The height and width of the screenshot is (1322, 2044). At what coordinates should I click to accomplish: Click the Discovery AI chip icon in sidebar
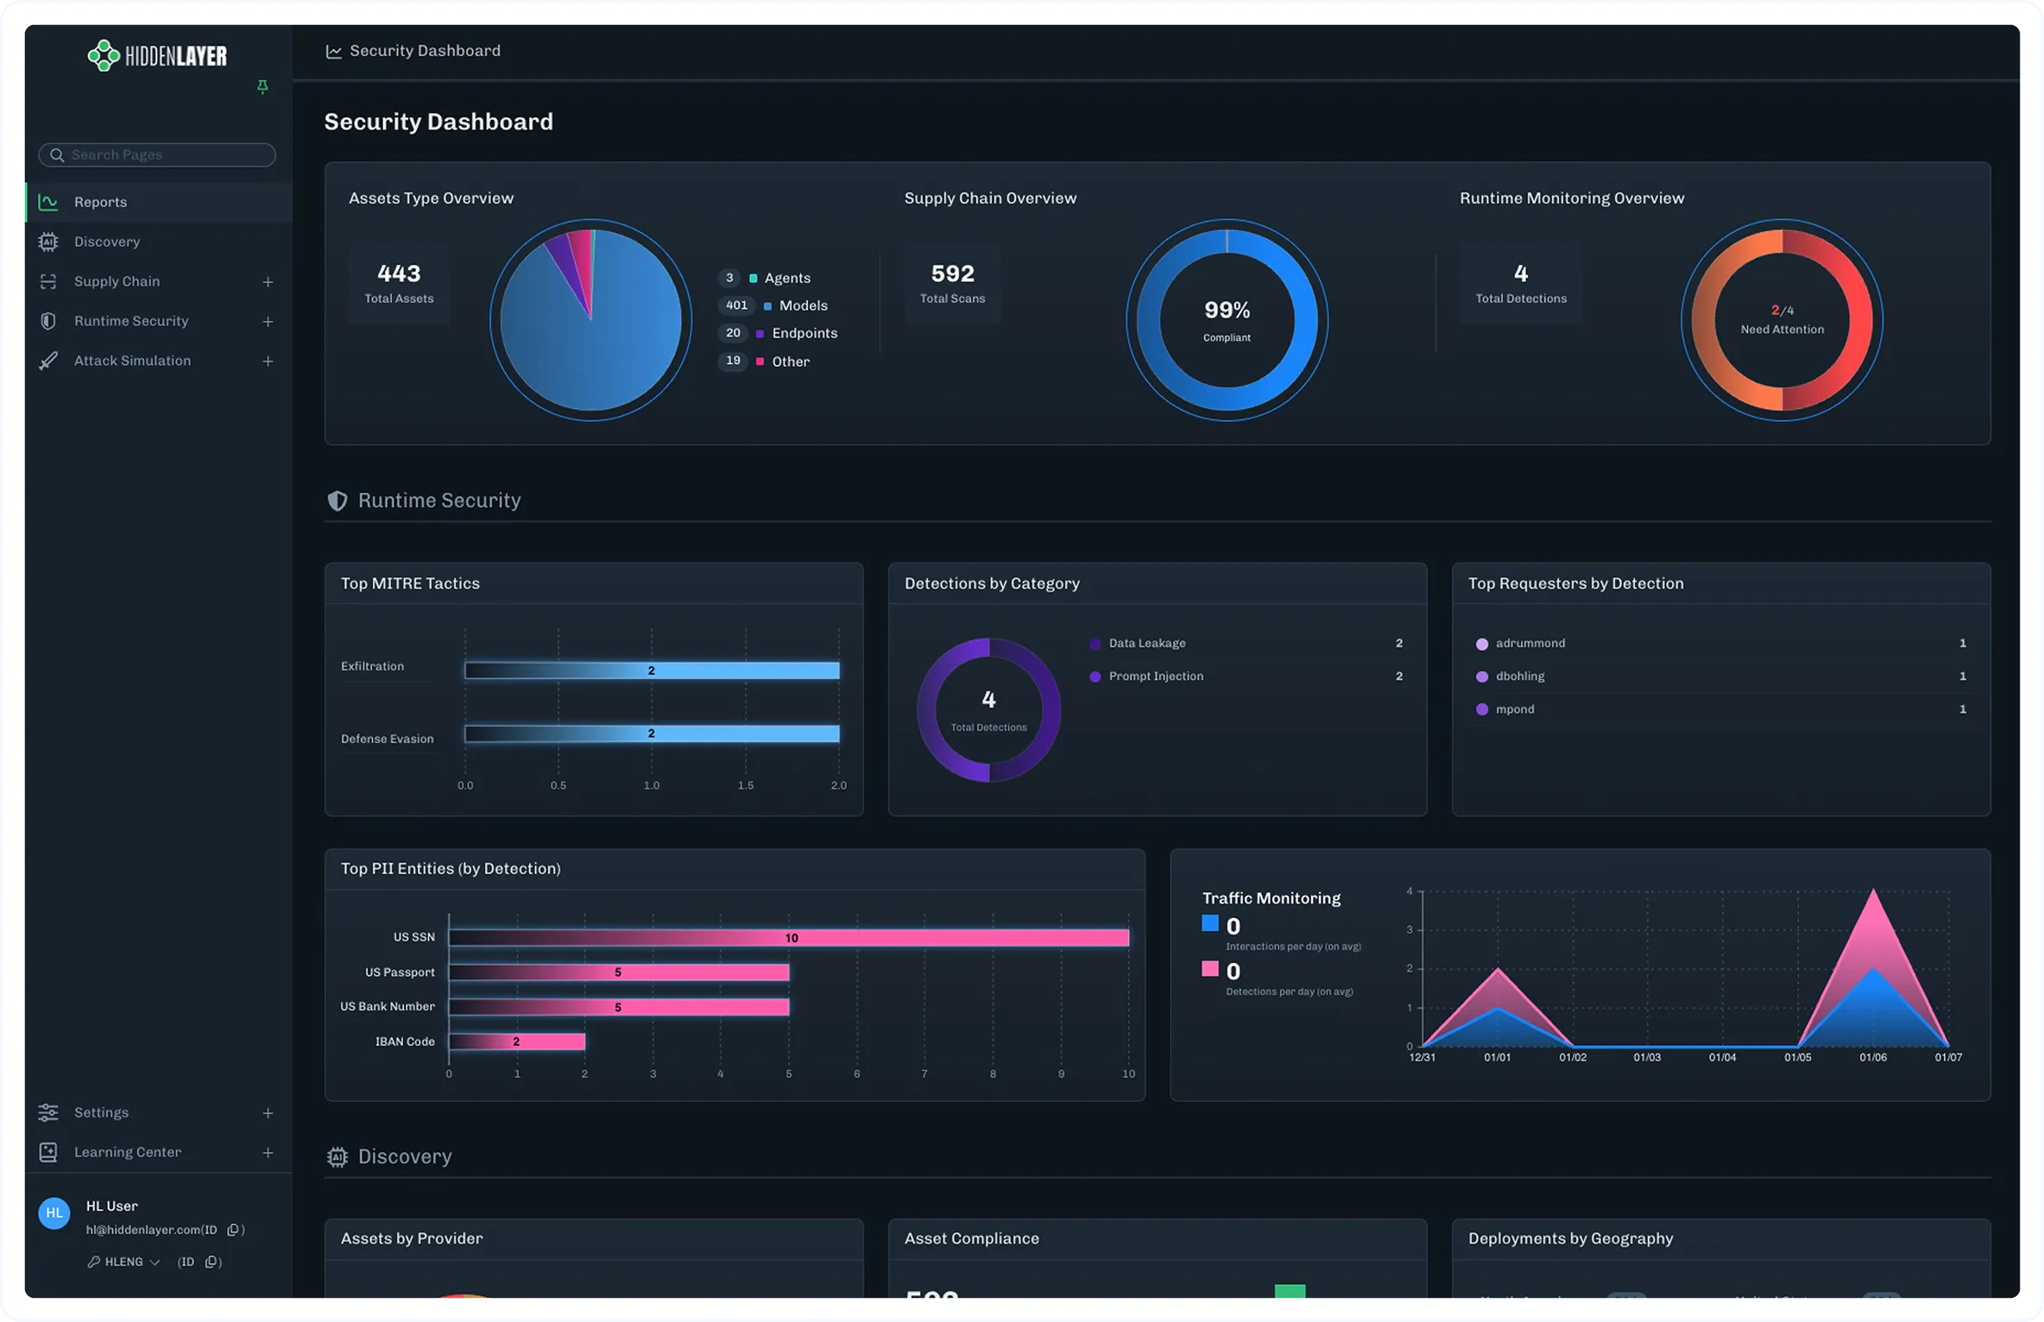point(48,242)
